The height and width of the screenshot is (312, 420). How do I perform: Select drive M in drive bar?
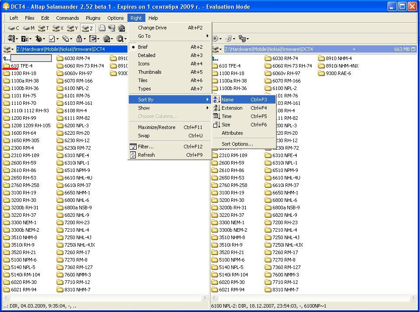click(x=28, y=28)
